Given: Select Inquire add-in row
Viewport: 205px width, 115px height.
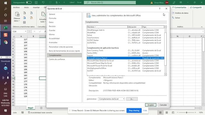Looking at the screenshot, I should (125, 56).
